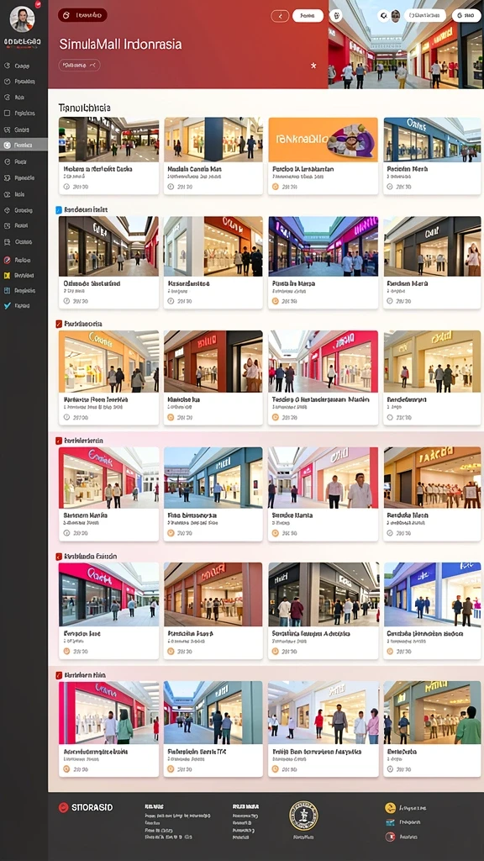Click the yellow sidebar icon
Viewport: 484px width, 861px height.
[x=7, y=275]
